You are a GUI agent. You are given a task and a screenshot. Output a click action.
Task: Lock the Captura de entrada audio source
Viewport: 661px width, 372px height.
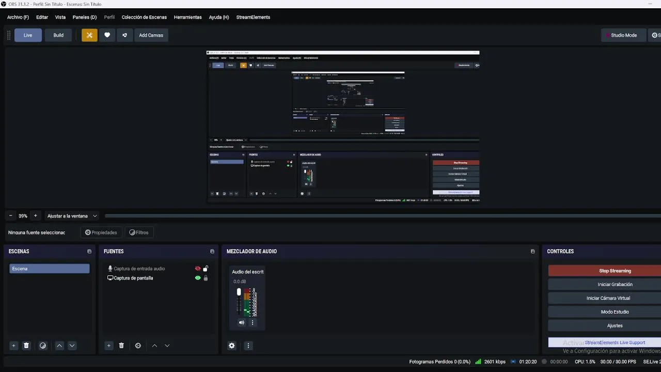[206, 269]
